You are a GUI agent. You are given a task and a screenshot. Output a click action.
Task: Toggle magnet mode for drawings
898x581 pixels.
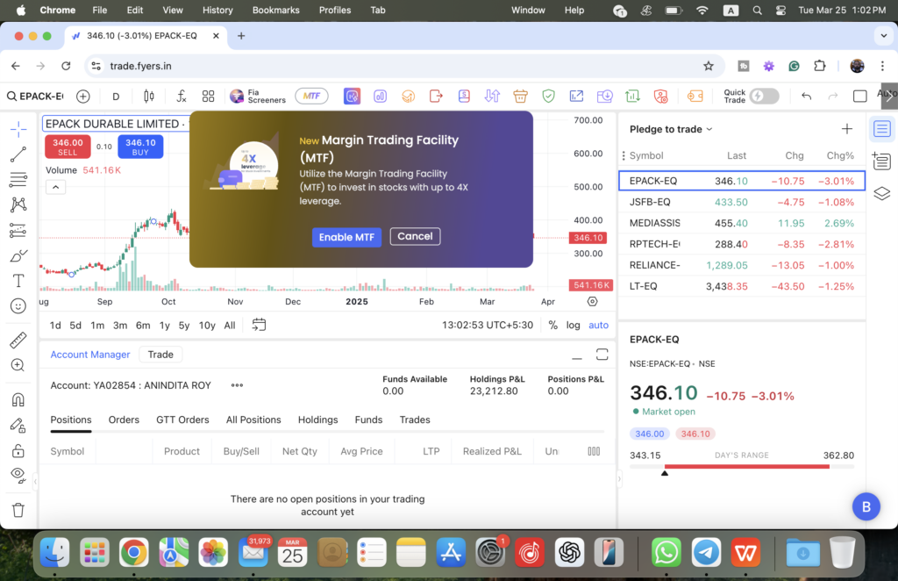point(18,399)
